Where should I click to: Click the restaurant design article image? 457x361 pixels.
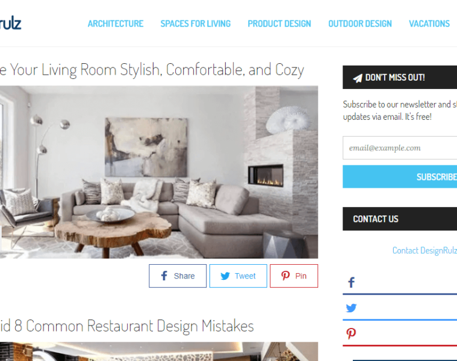click(x=159, y=351)
